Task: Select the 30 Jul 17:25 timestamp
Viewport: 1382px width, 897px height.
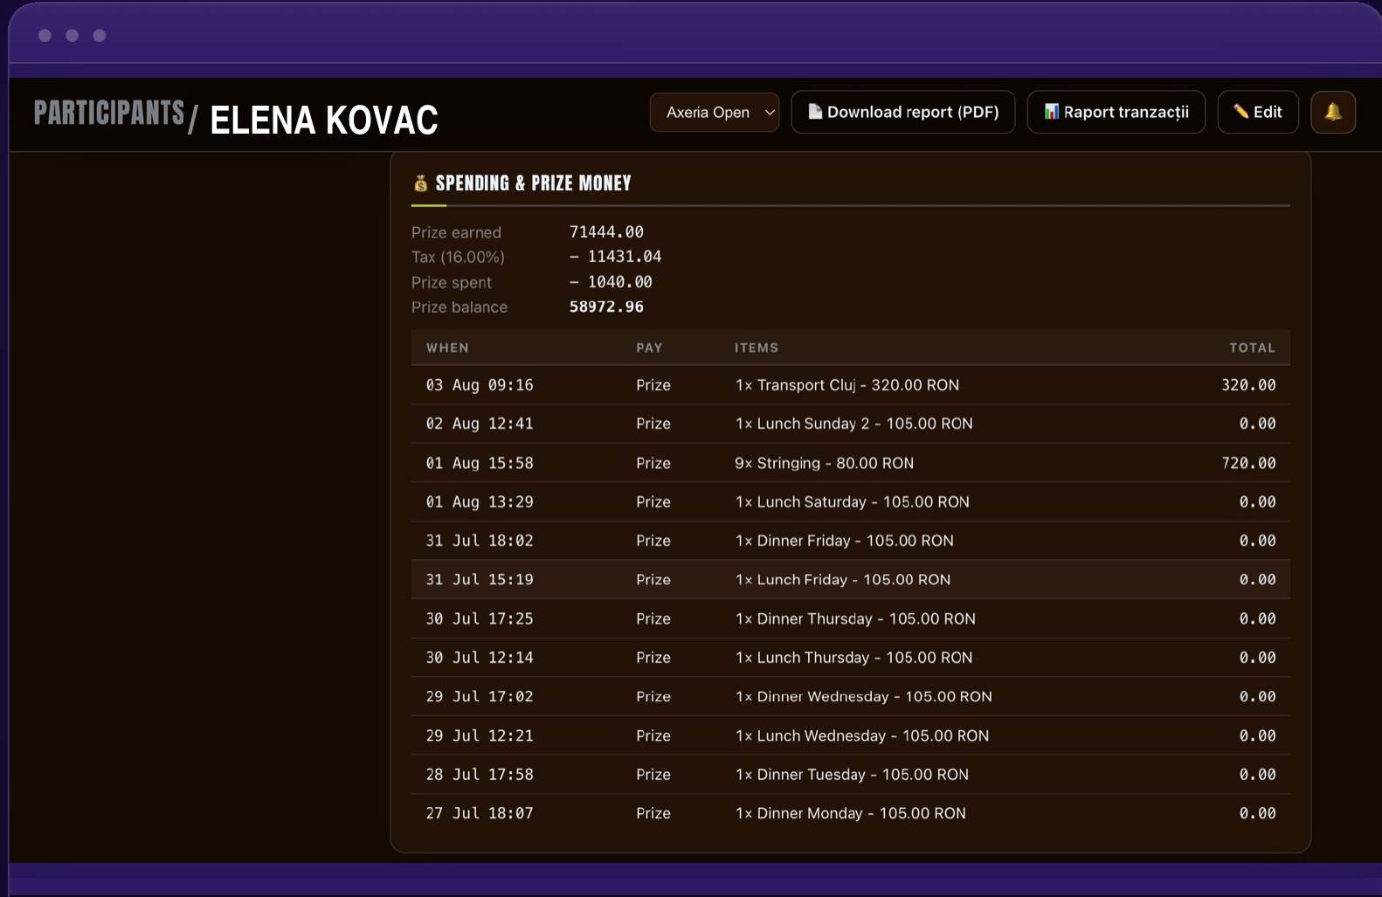Action: (x=480, y=618)
